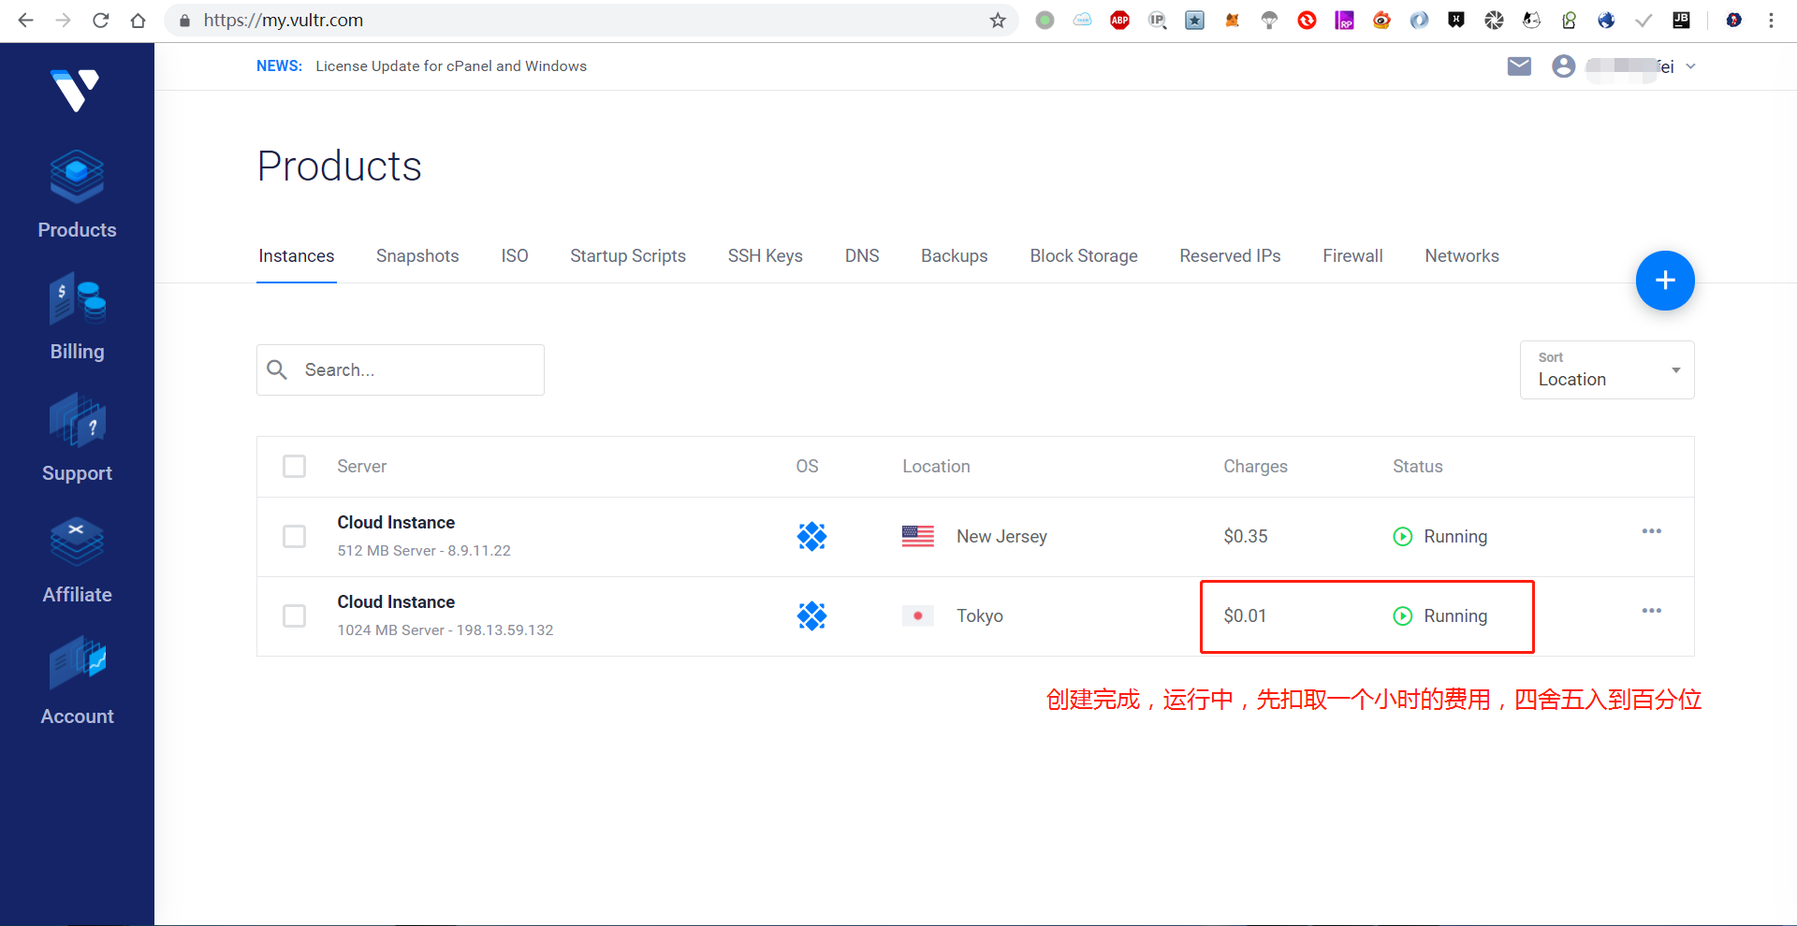Switch to the Backups tab

pos(955,256)
